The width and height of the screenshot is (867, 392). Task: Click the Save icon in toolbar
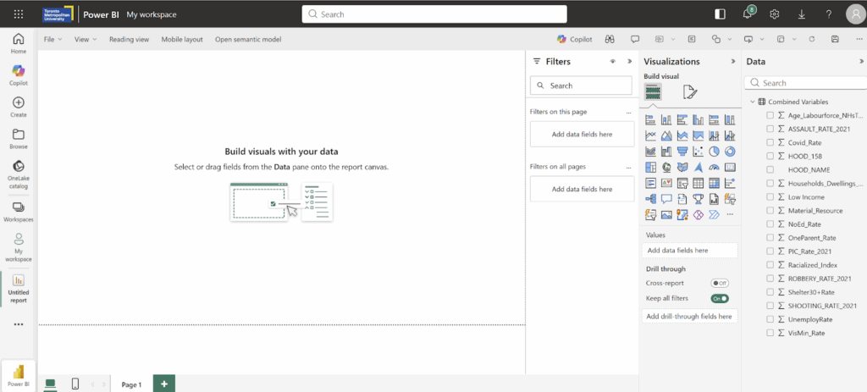point(835,39)
